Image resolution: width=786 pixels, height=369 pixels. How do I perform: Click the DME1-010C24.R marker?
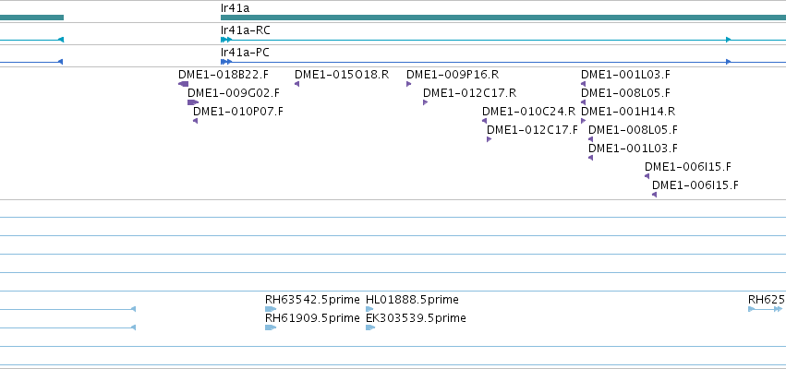[484, 121]
